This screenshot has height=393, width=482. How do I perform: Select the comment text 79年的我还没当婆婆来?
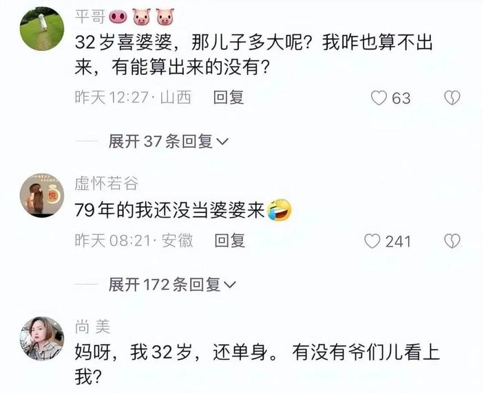click(x=169, y=210)
